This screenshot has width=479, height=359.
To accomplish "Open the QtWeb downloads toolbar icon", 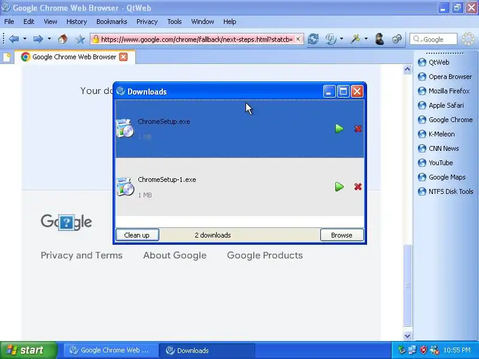I will (x=331, y=39).
